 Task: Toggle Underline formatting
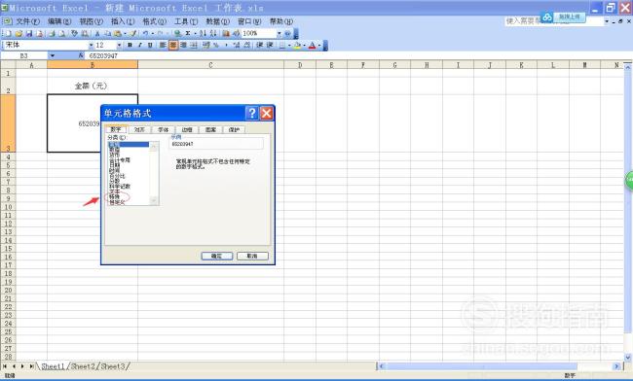[150, 45]
